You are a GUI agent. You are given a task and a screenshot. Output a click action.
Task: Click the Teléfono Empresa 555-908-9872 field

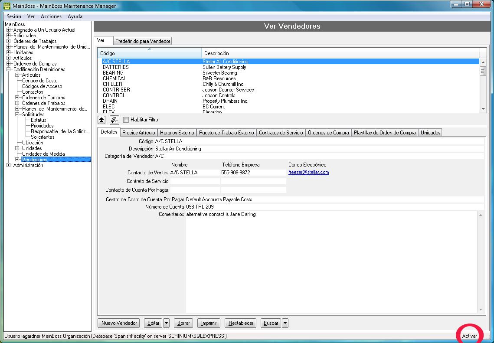coord(254,173)
